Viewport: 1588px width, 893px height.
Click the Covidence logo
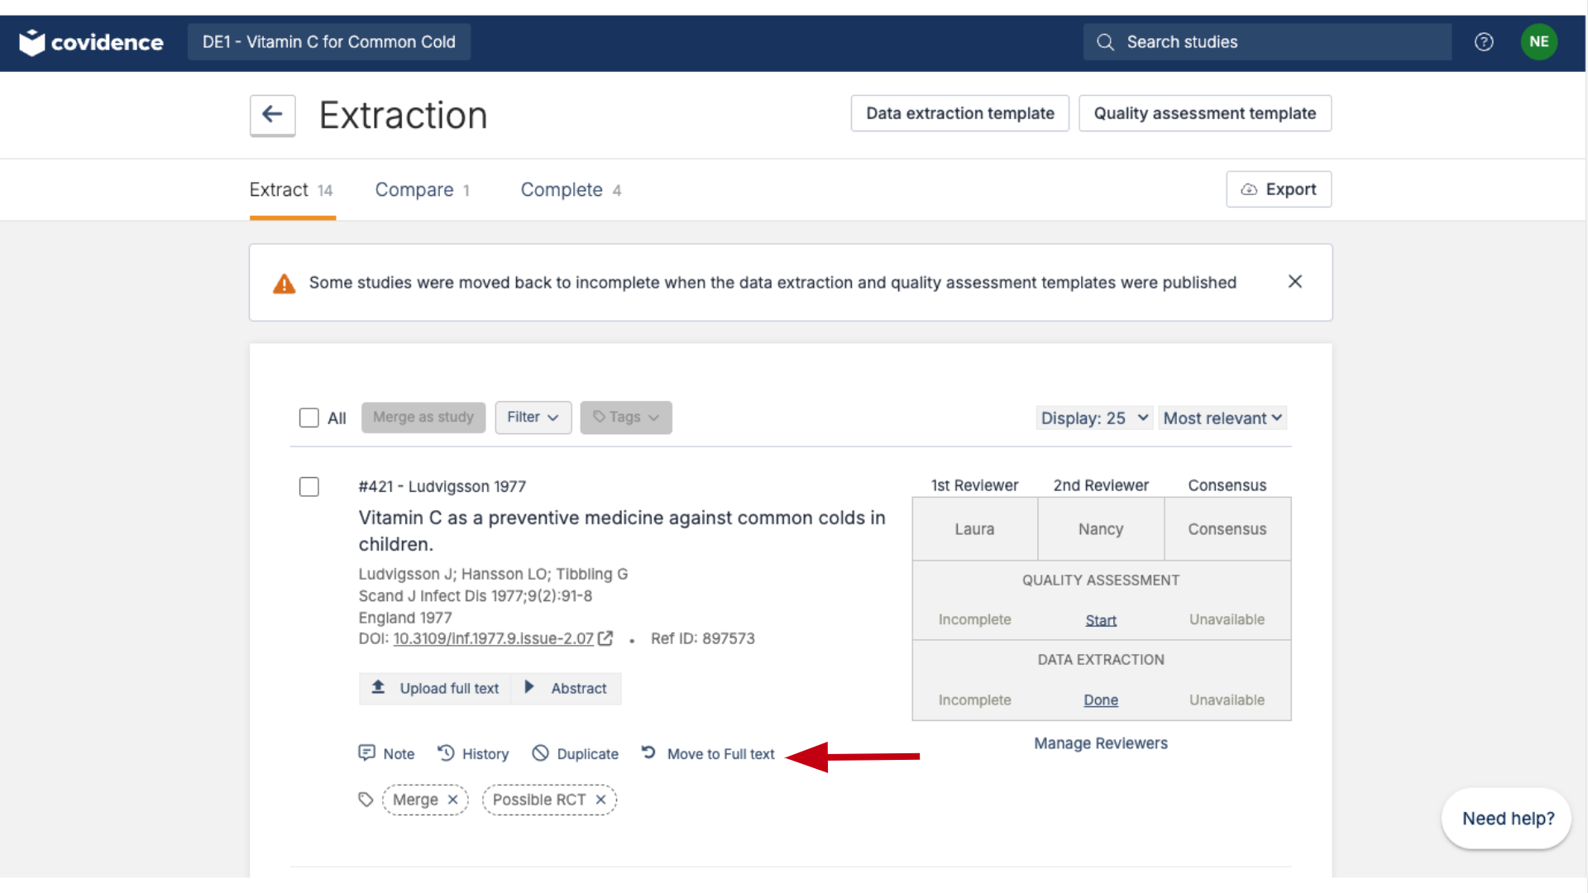[91, 42]
